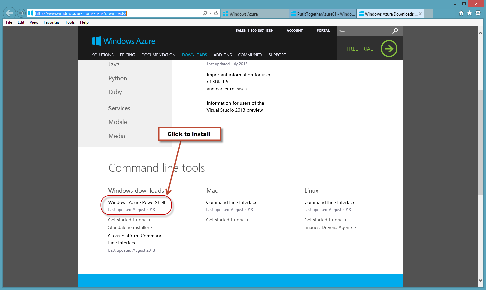This screenshot has height=290, width=486.
Task: Click the ACCOUNT link
Action: 295,30
